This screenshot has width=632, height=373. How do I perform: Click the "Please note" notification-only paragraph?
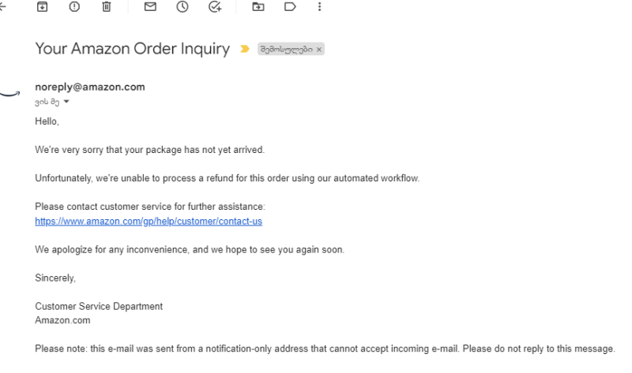click(324, 349)
